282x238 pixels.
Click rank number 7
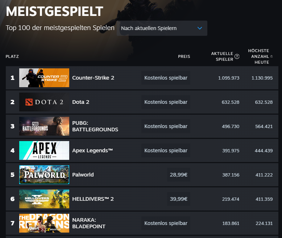point(12,223)
